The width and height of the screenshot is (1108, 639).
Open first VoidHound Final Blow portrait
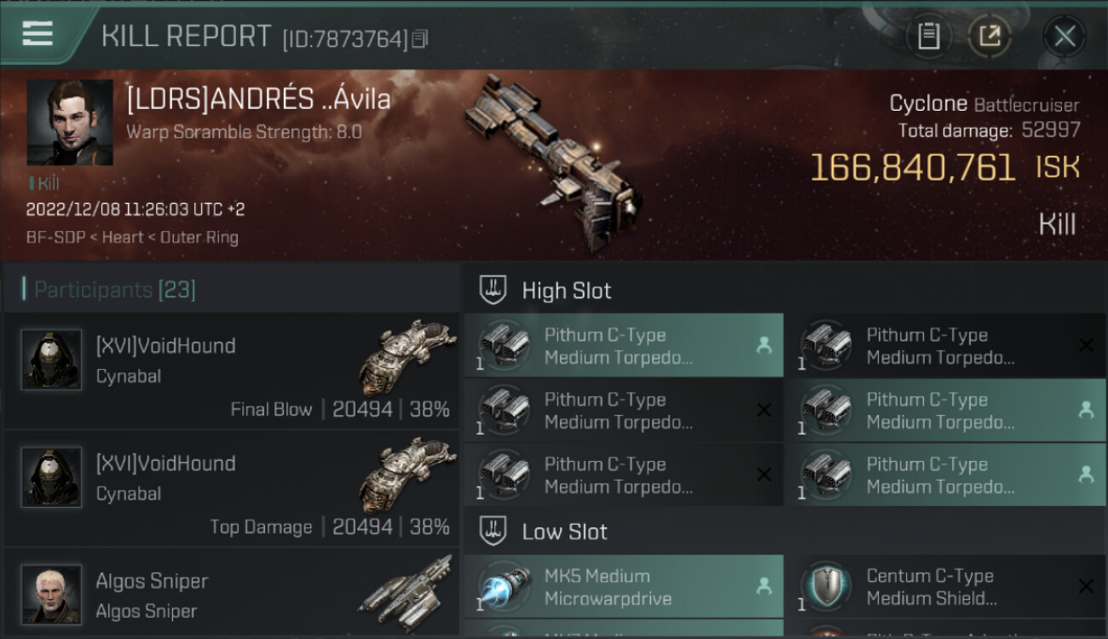pos(51,360)
